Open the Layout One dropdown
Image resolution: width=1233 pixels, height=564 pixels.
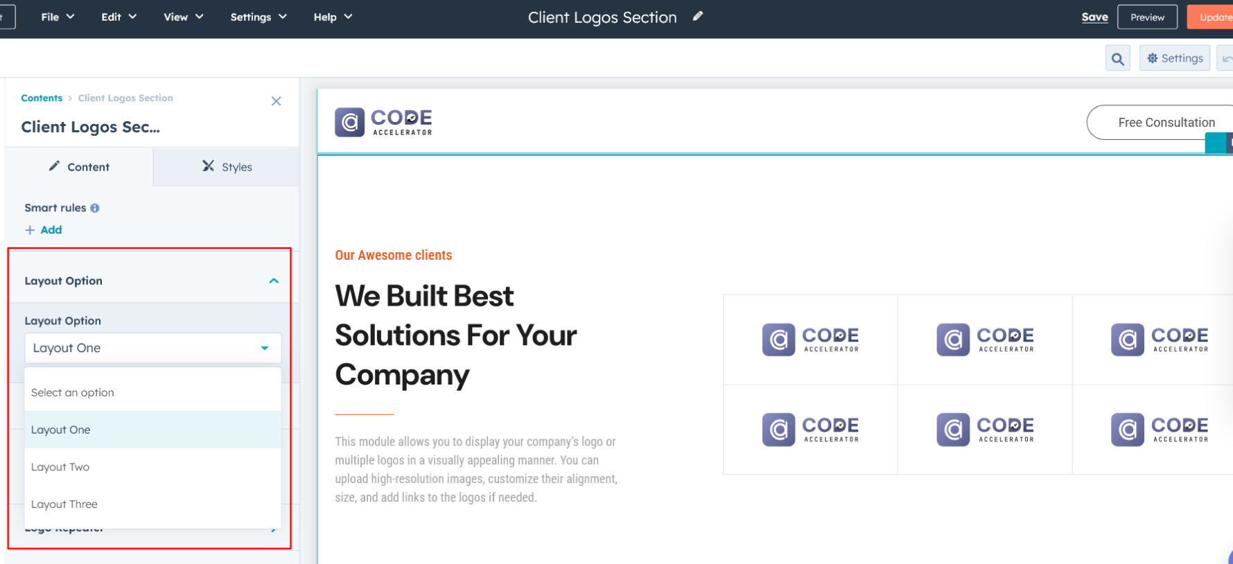click(152, 348)
